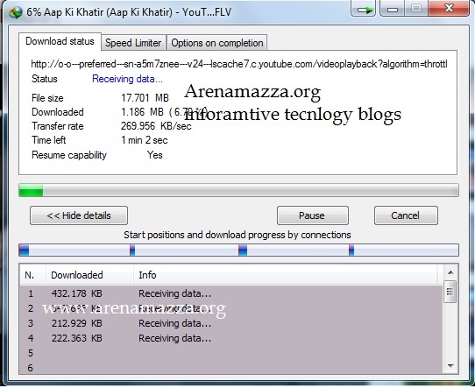Select empty connection row number 5

click(x=231, y=353)
